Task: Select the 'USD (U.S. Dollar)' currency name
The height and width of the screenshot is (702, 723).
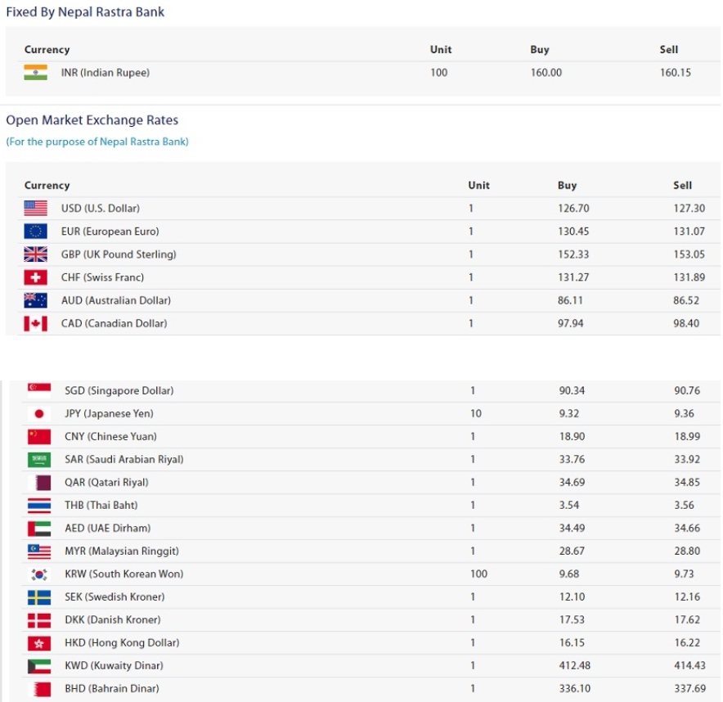Action: pos(101,208)
